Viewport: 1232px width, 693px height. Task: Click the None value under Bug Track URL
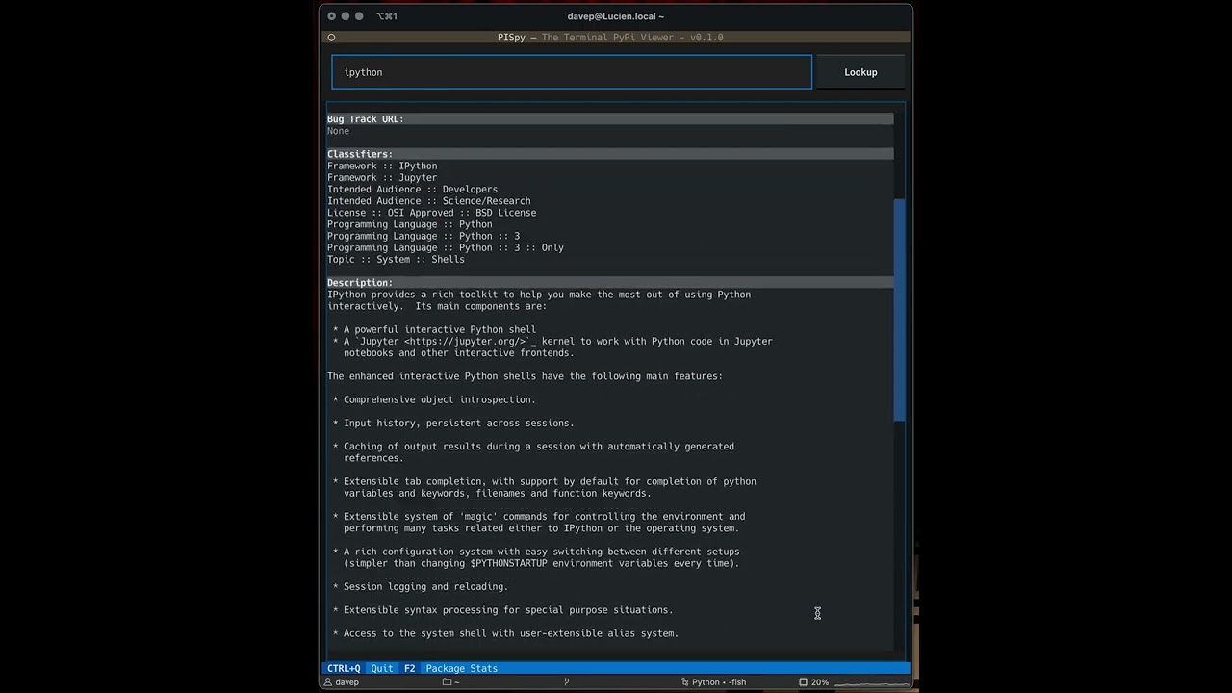coord(338,131)
